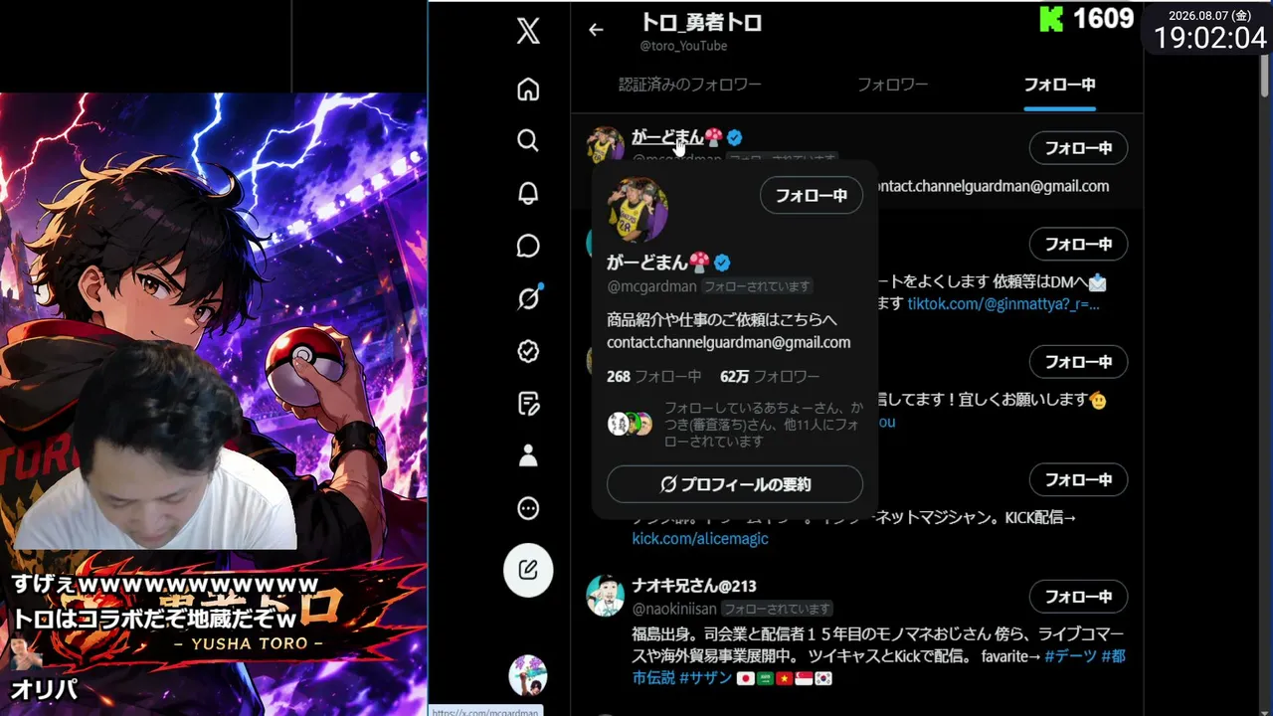This screenshot has width=1273, height=716.
Task: Click the @mcgardman handle in the hover card
Action: 651,286
